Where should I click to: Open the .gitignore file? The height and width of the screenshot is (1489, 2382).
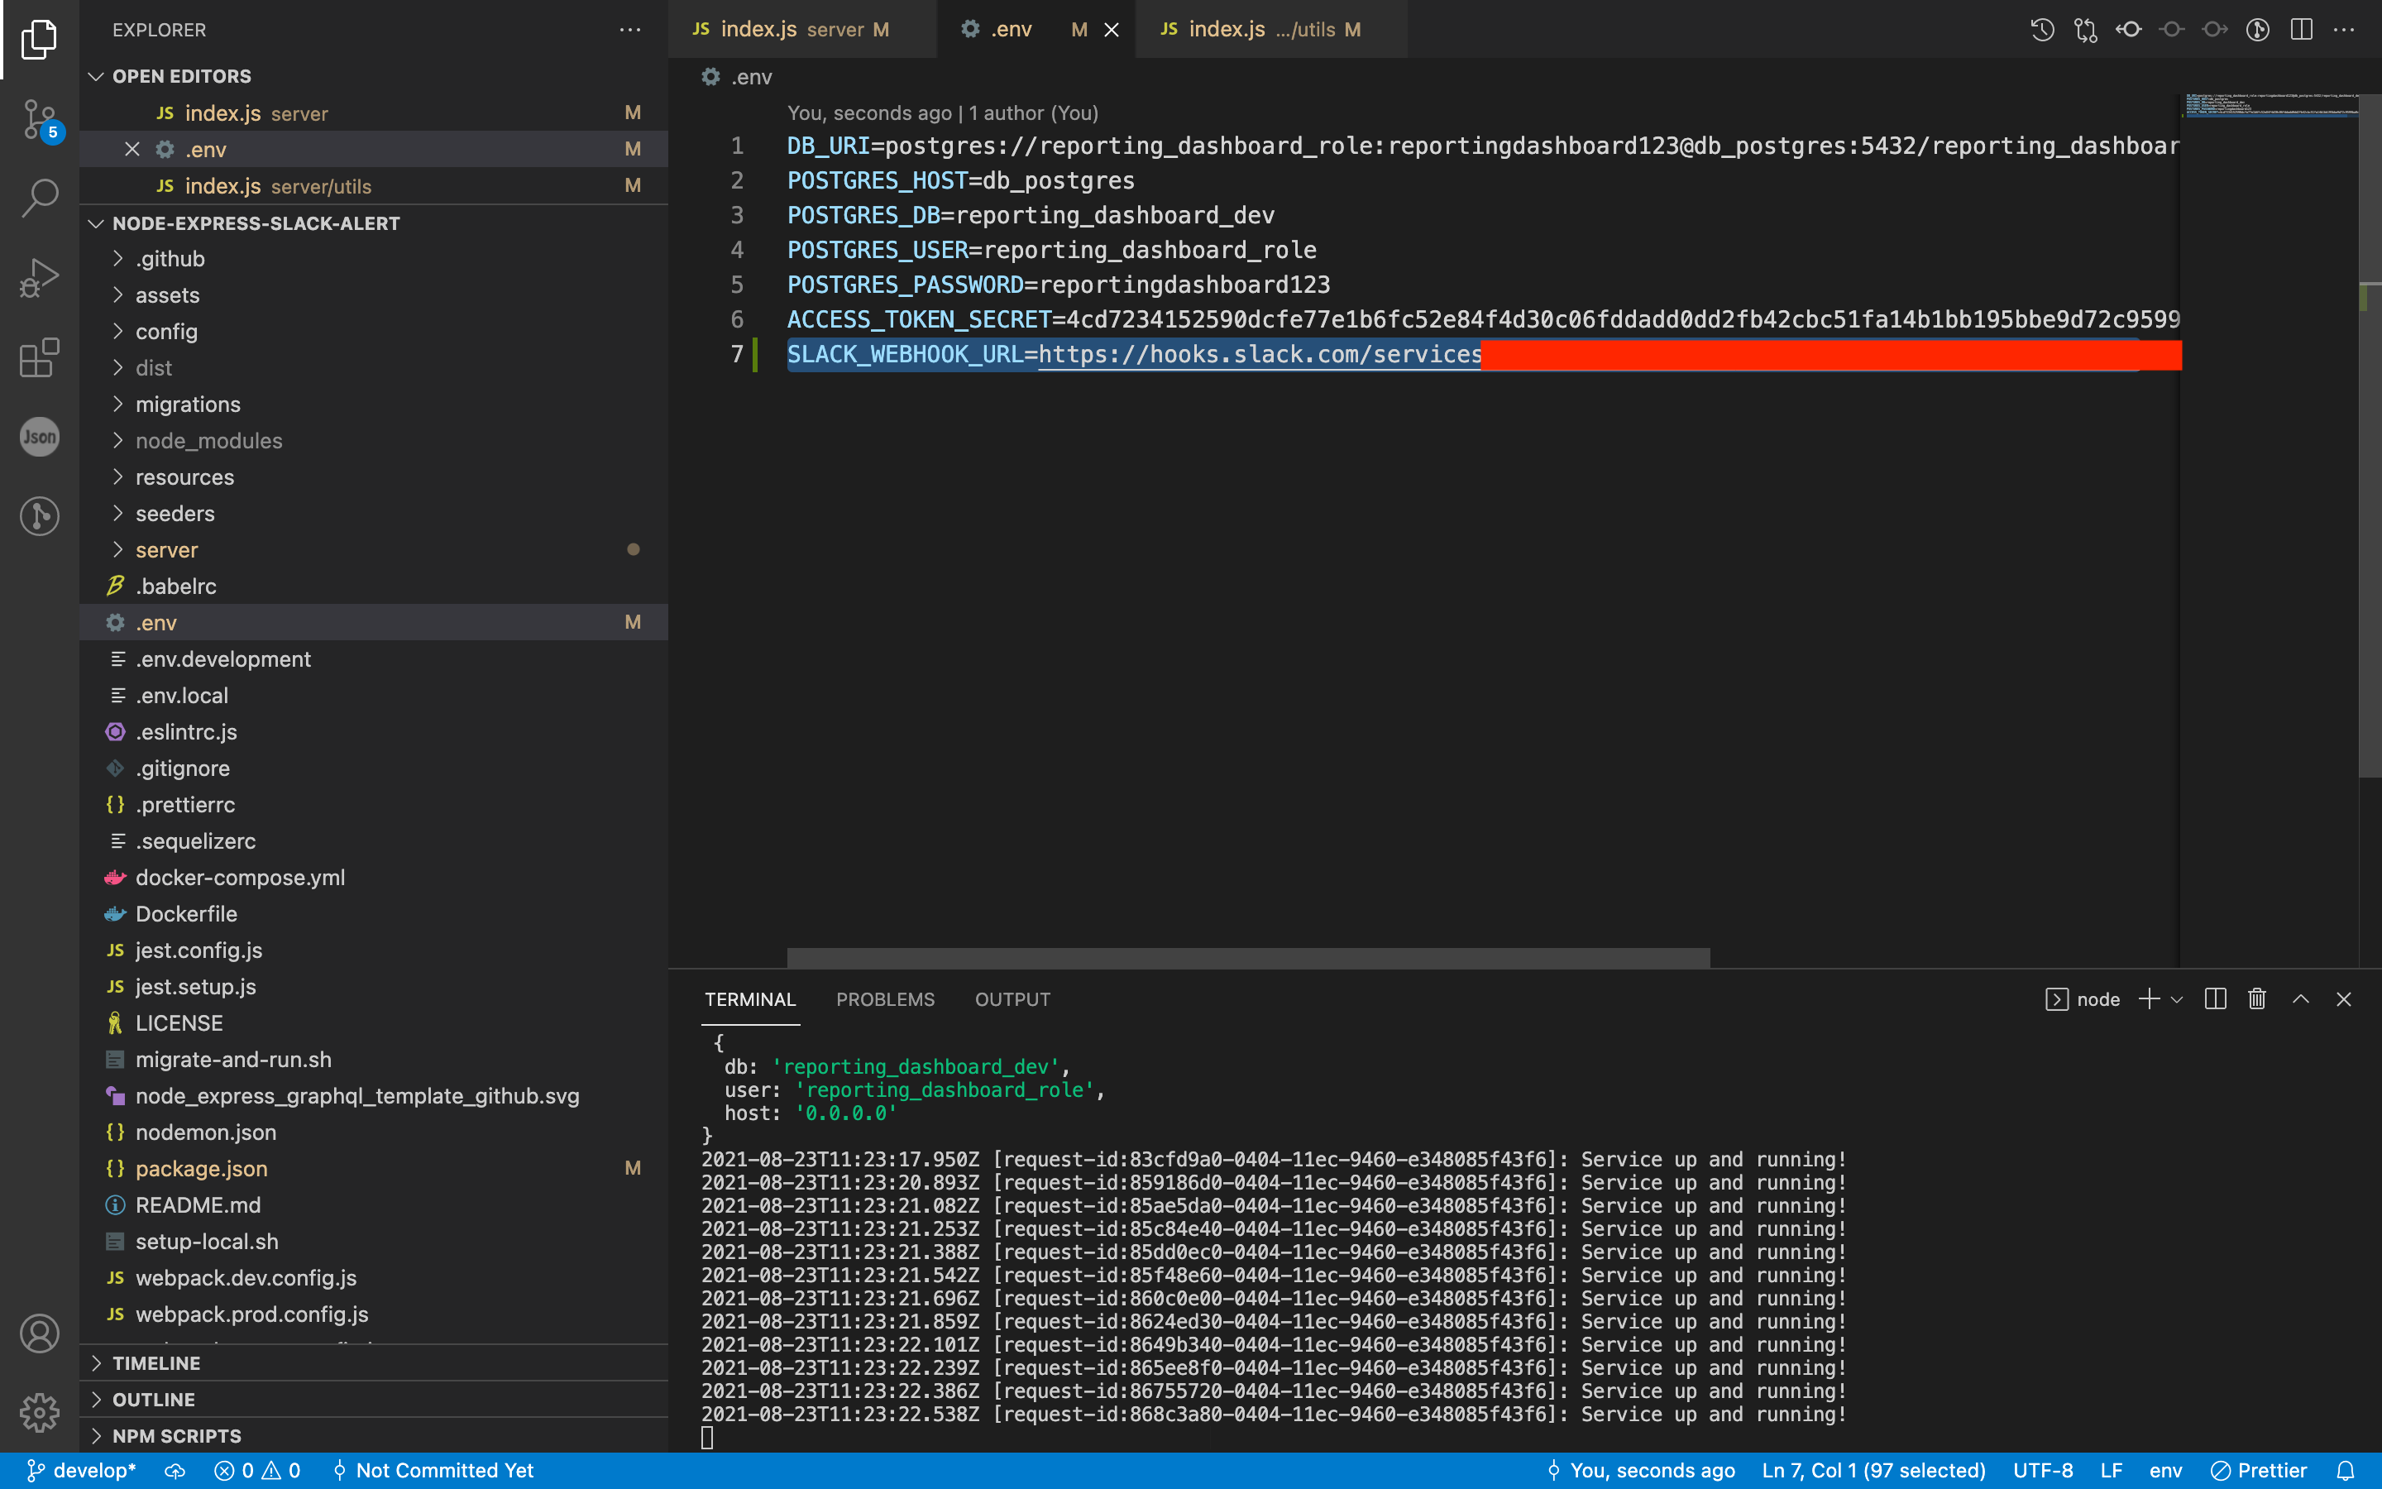click(373, 768)
